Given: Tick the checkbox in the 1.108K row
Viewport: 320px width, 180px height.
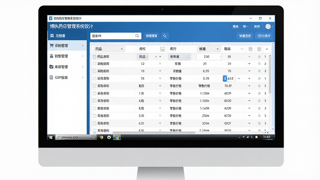Looking at the screenshot, I should pyautogui.click(x=94, y=101).
